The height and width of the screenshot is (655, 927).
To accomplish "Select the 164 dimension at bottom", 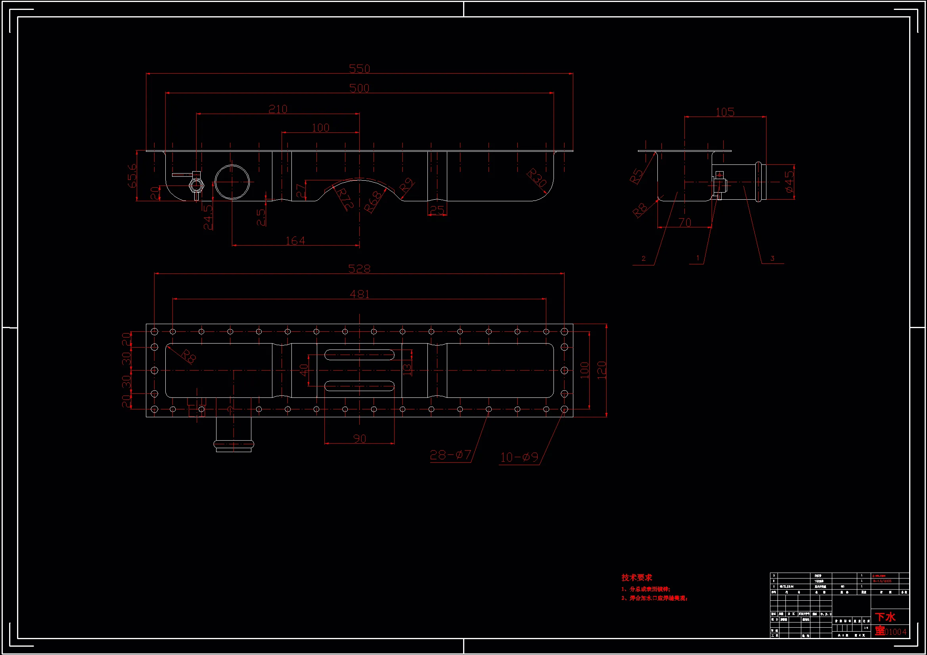I will (295, 241).
